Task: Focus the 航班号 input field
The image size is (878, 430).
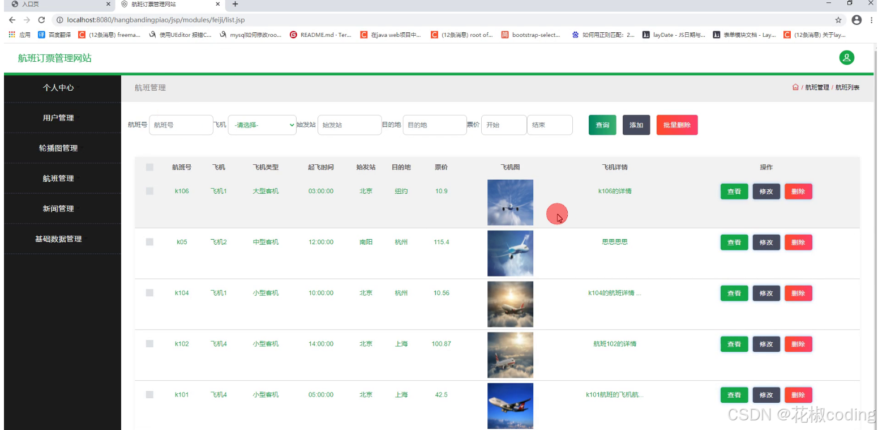Action: 181,125
